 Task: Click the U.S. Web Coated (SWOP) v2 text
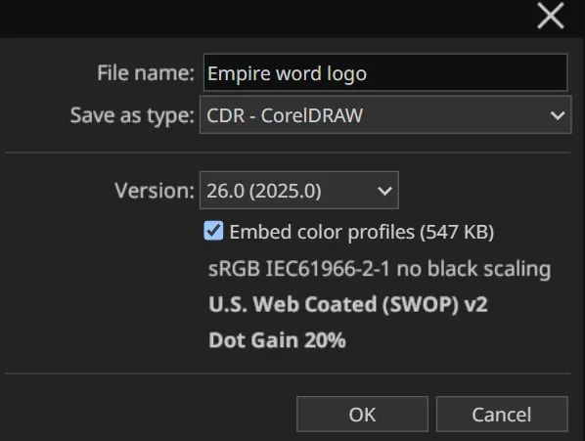348,304
